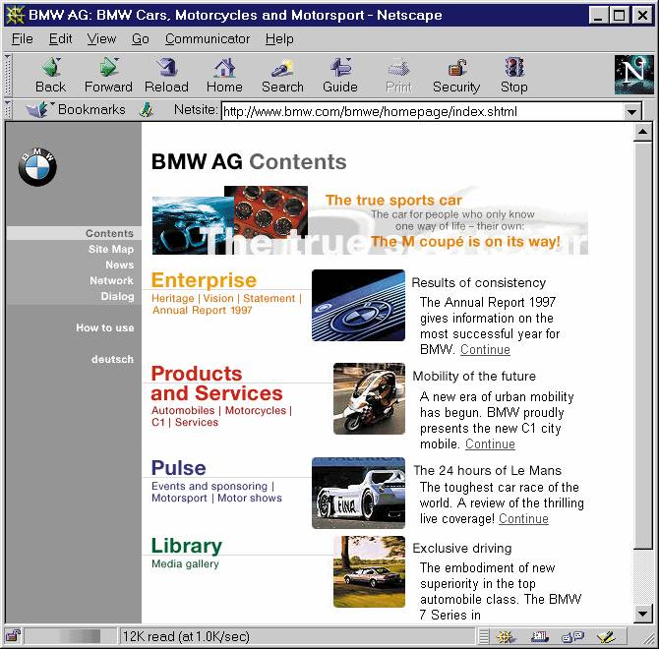Click the Netscape N logo animation
The height and width of the screenshot is (649, 659).
coord(634,75)
